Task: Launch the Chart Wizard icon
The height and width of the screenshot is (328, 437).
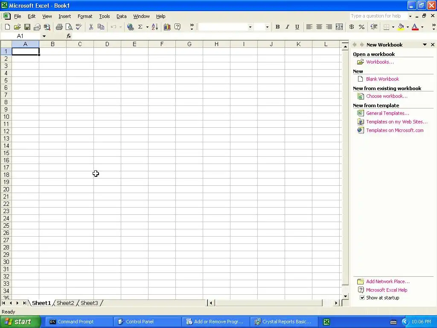Action: 167,27
